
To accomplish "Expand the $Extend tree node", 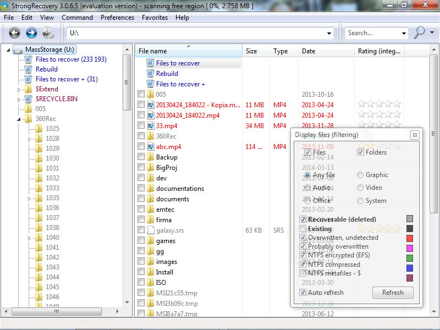I will click(x=19, y=89).
